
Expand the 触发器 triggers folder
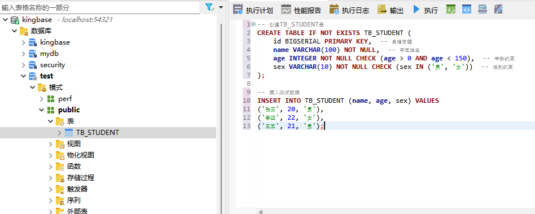(51, 189)
